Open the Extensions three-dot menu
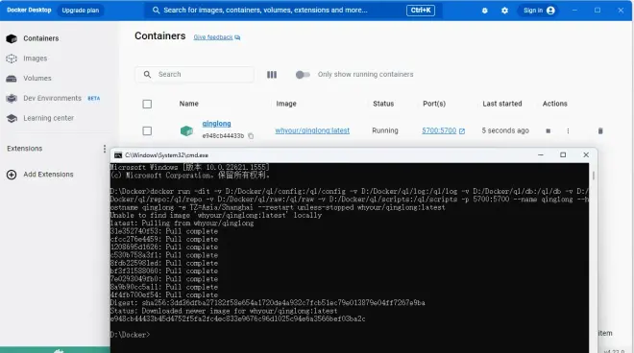The image size is (634, 353). pos(105,149)
